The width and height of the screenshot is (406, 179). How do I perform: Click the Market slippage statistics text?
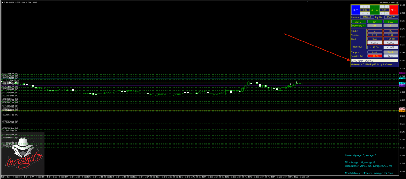pos(360,155)
